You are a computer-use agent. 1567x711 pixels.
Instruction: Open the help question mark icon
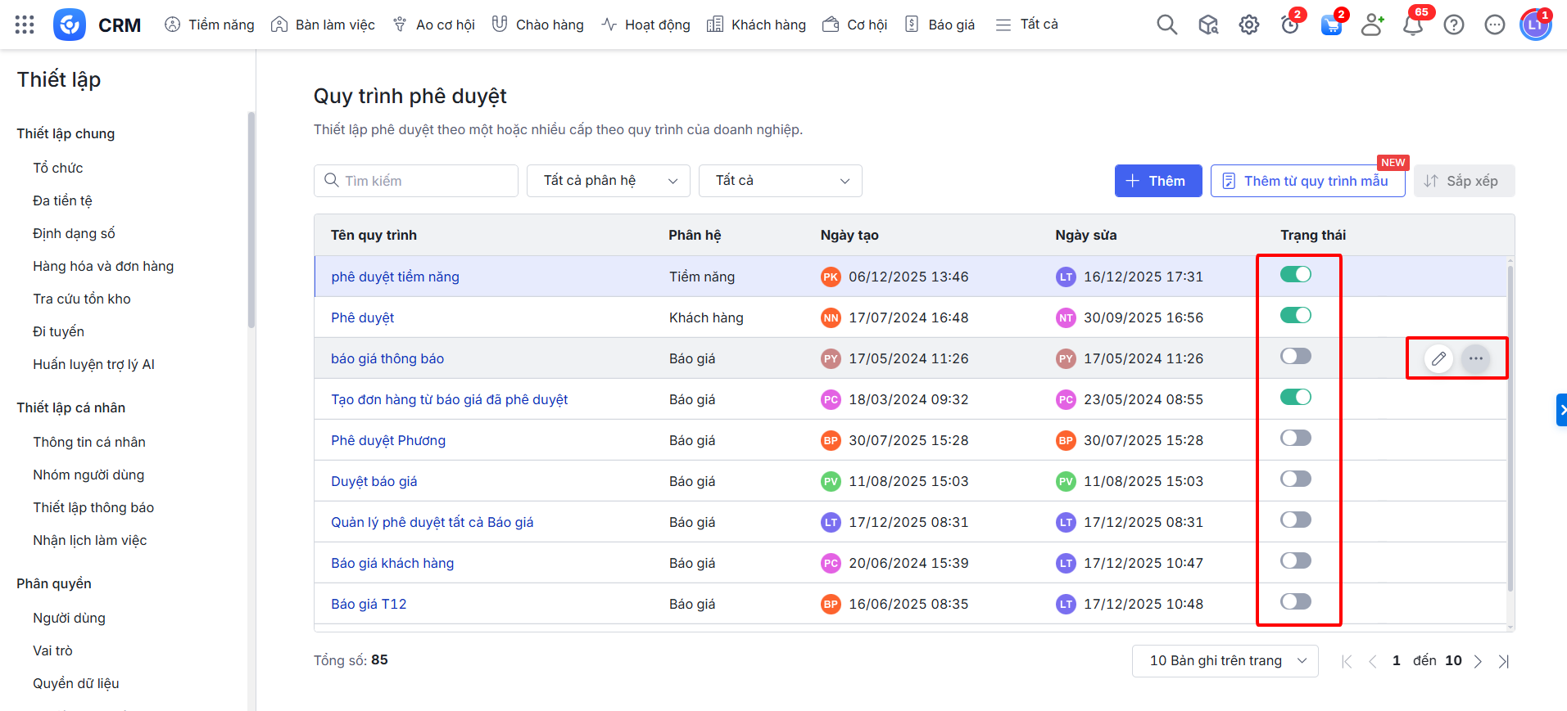(x=1453, y=25)
